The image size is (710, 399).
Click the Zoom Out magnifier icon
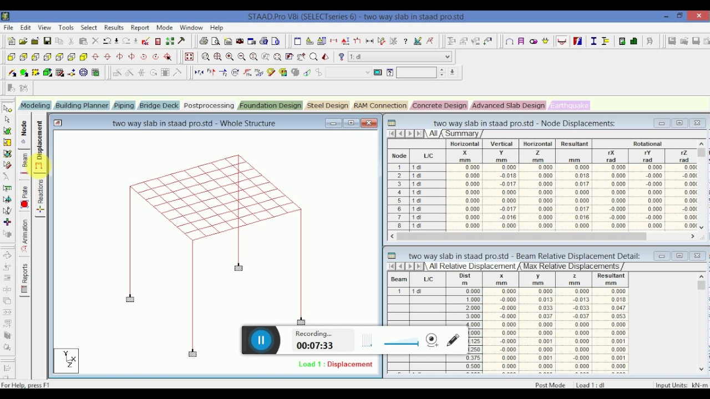pyautogui.click(x=242, y=57)
